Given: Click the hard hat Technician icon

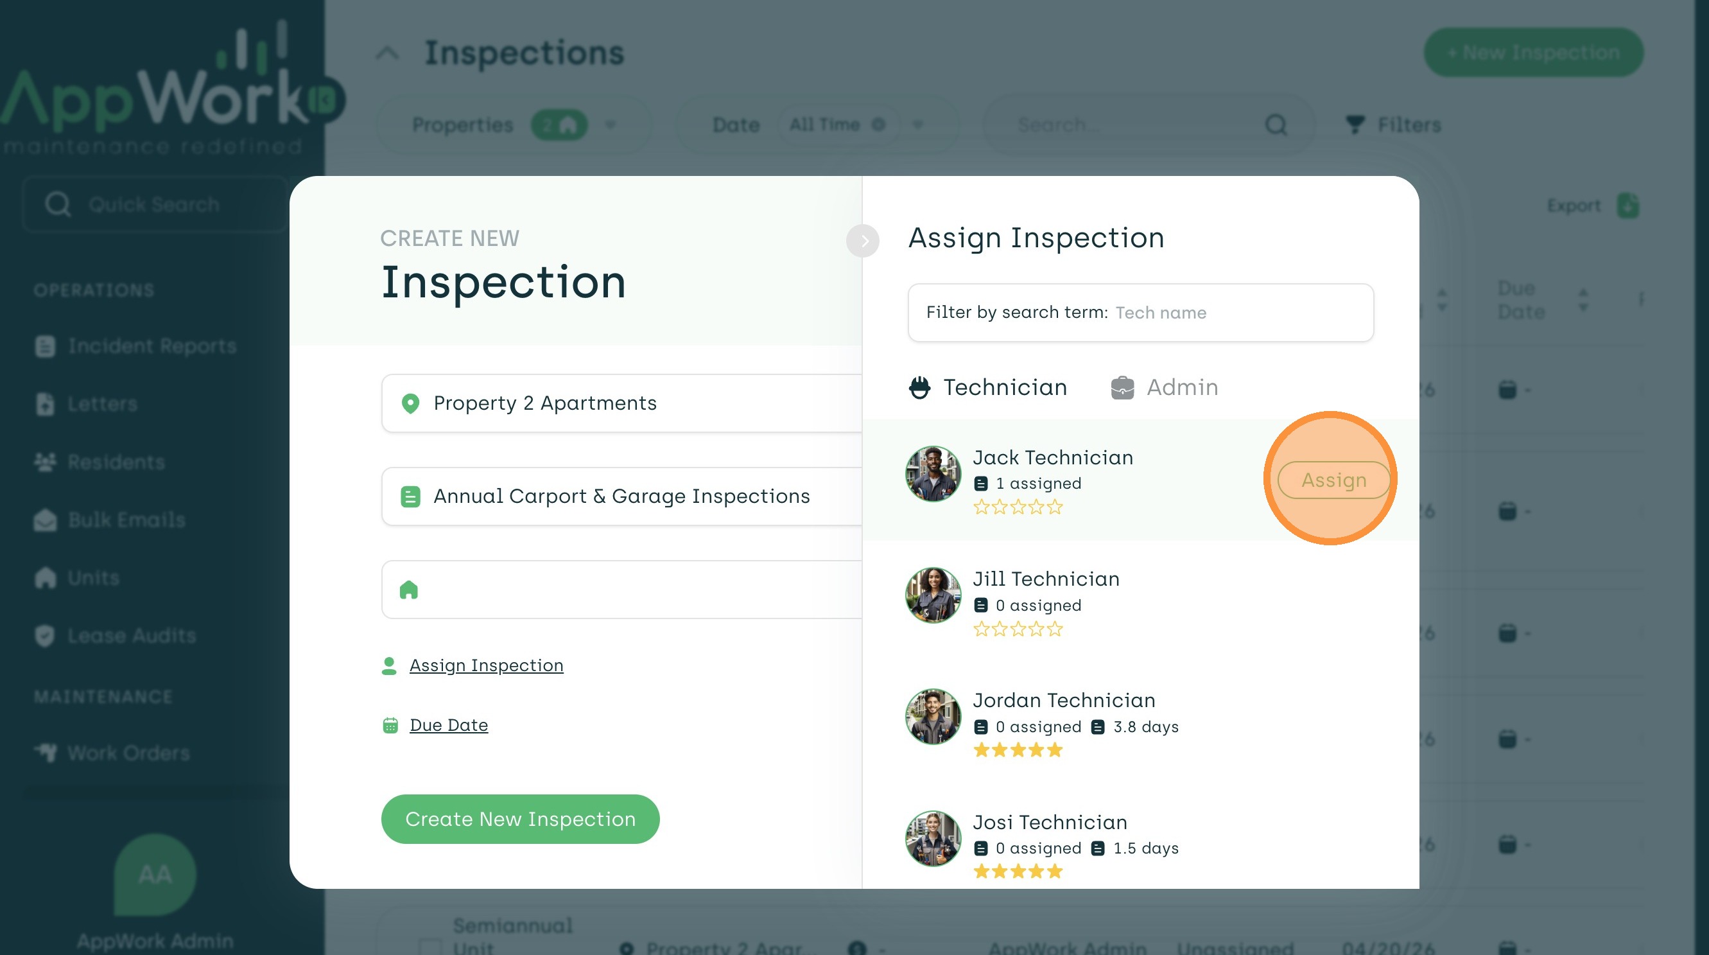Looking at the screenshot, I should 919,387.
